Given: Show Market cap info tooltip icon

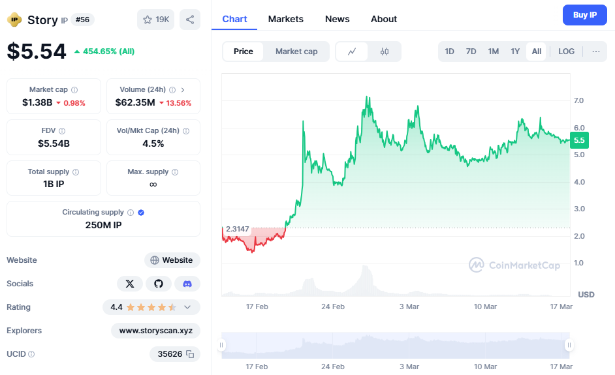Looking at the screenshot, I should point(74,90).
